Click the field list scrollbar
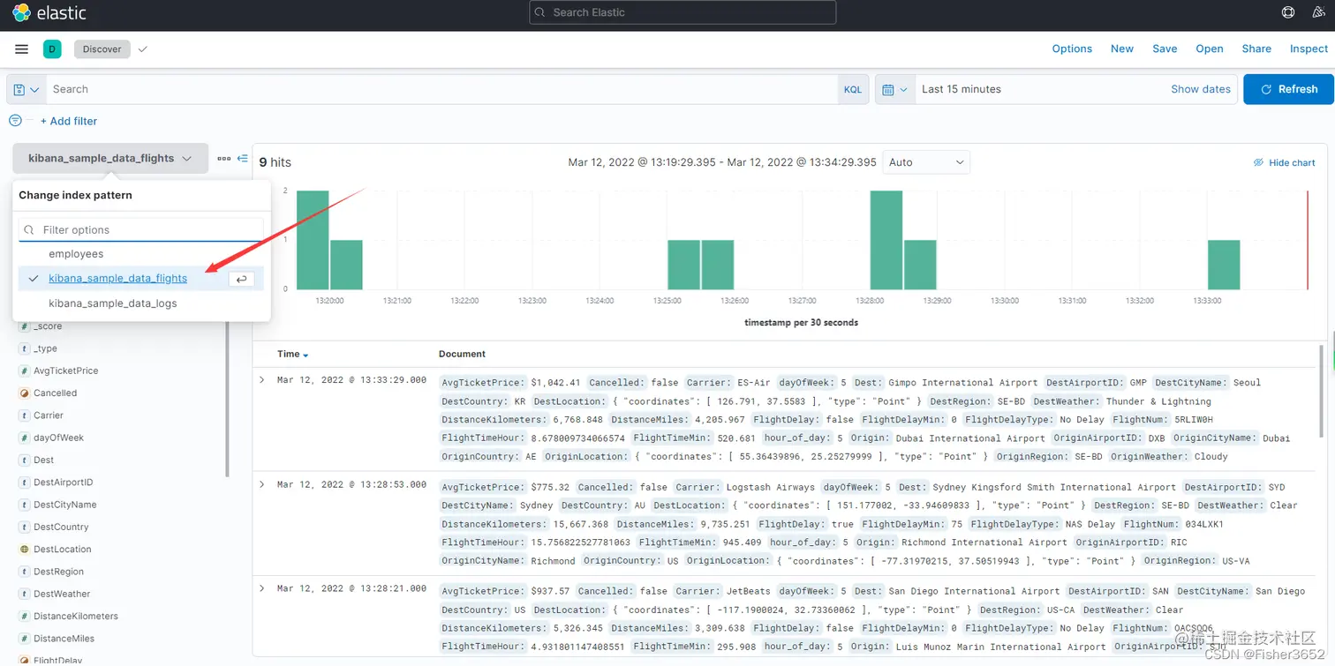 [227, 399]
